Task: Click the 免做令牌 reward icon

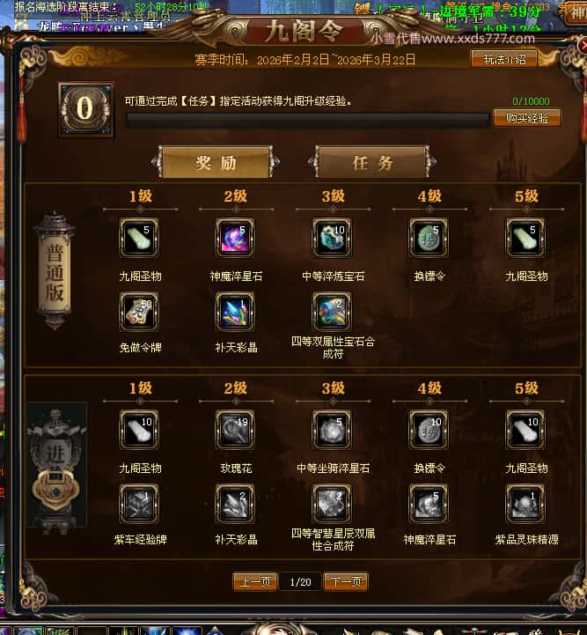Action: pos(139,312)
